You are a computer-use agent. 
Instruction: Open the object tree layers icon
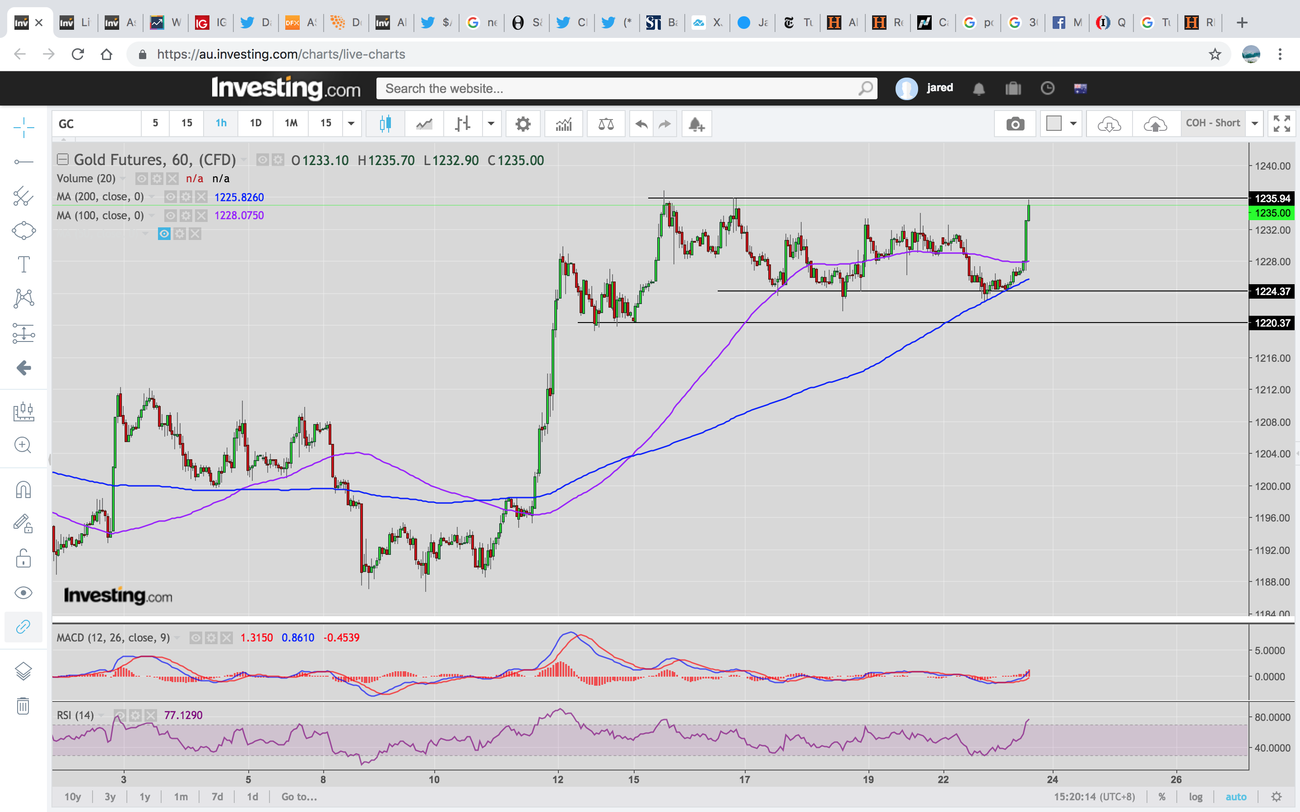click(23, 671)
